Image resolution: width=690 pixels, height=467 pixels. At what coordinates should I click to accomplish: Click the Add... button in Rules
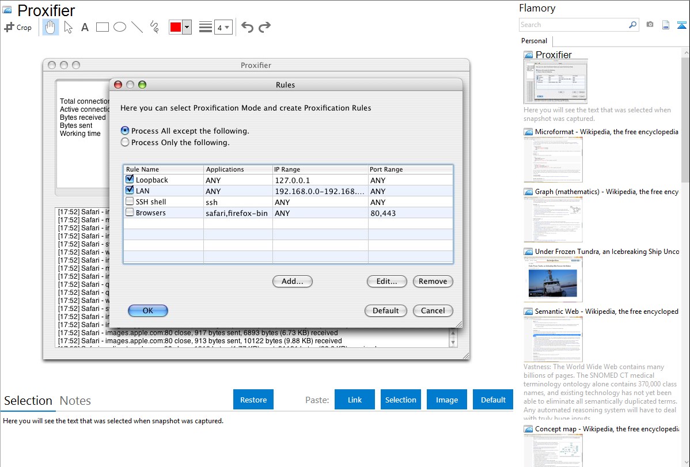[x=293, y=281]
